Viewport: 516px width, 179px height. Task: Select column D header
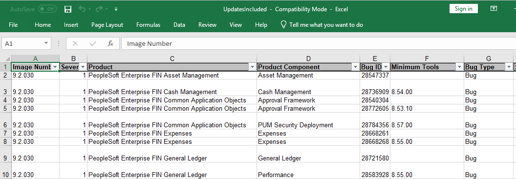308,59
